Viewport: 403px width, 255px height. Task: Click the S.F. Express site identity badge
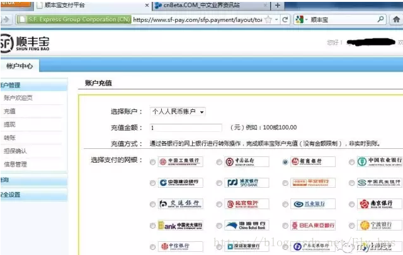tap(74, 19)
